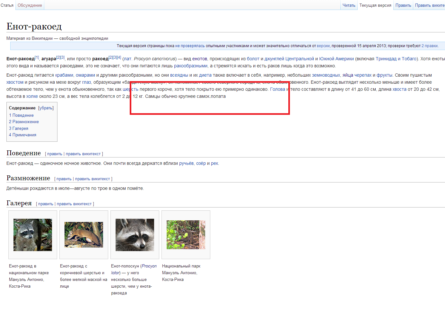Open the raccoon face close-up thumbnail
445x330 pixels.
point(135,235)
